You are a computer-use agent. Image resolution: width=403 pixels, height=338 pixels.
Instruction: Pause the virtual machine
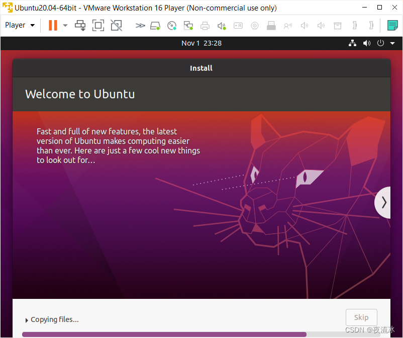pyautogui.click(x=53, y=26)
